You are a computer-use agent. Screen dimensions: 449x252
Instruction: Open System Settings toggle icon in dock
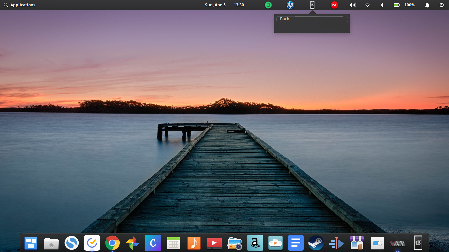(x=377, y=243)
